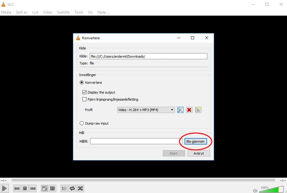Click the playback seek bar
Screen dimensions: 287x193
143,180
